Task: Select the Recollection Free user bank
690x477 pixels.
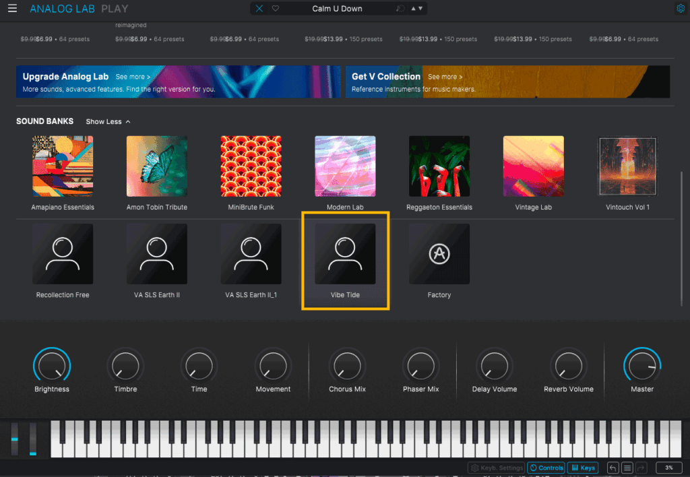Action: click(63, 261)
